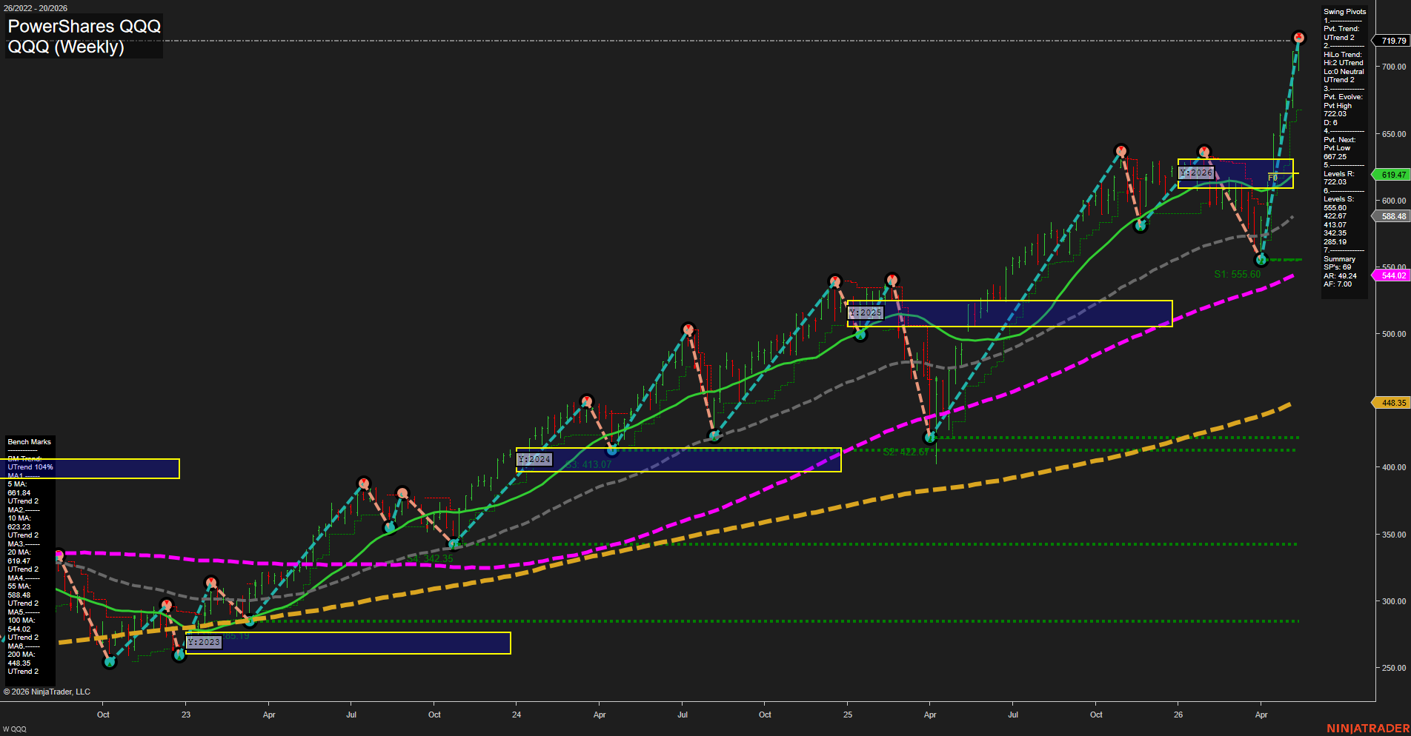Click the Levels R: label
1411x736 pixels.
(1338, 174)
